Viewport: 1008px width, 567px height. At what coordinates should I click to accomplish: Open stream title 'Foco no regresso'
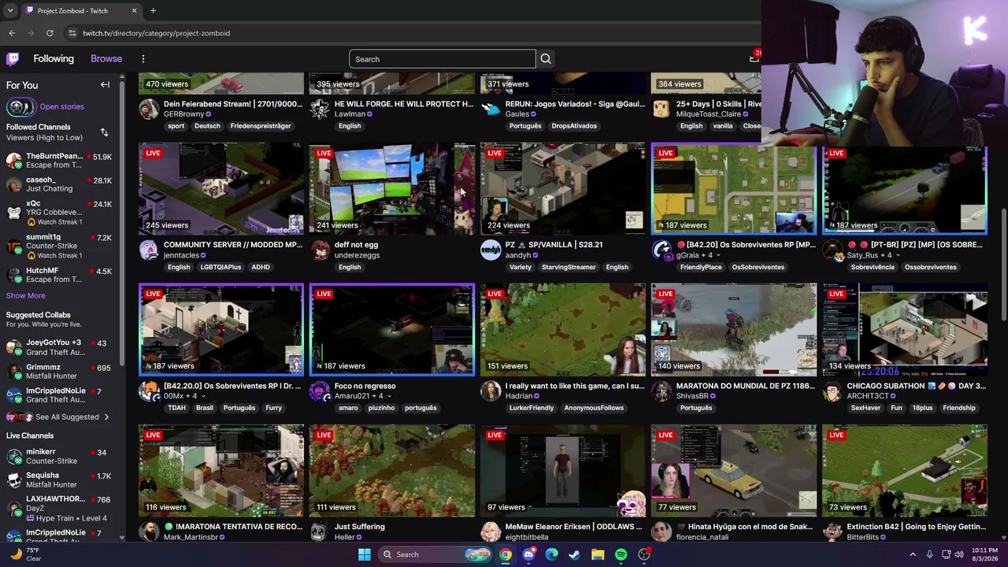coord(365,386)
